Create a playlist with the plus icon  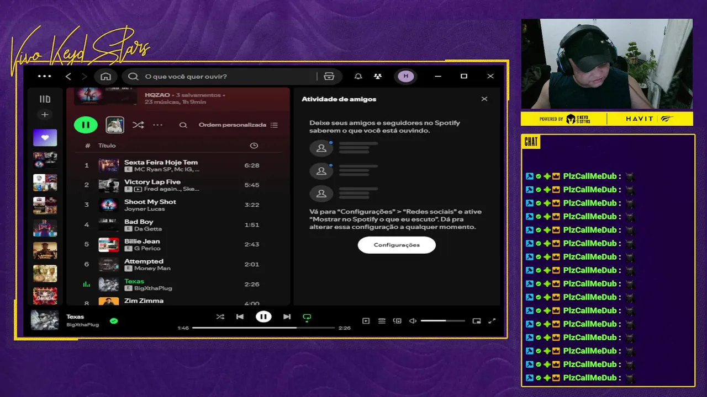[x=45, y=115]
